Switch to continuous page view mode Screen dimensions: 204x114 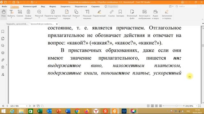tap(152, 106)
